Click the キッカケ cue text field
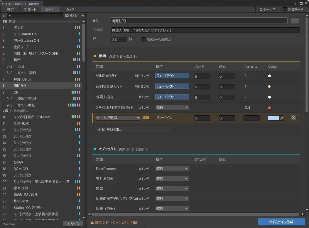Image resolution: width=309 pixels, height=228 pixels. (x=205, y=30)
